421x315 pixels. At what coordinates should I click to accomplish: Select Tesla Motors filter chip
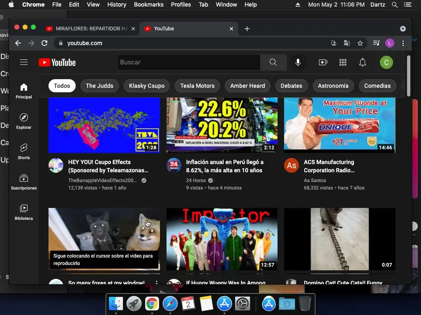click(x=197, y=86)
